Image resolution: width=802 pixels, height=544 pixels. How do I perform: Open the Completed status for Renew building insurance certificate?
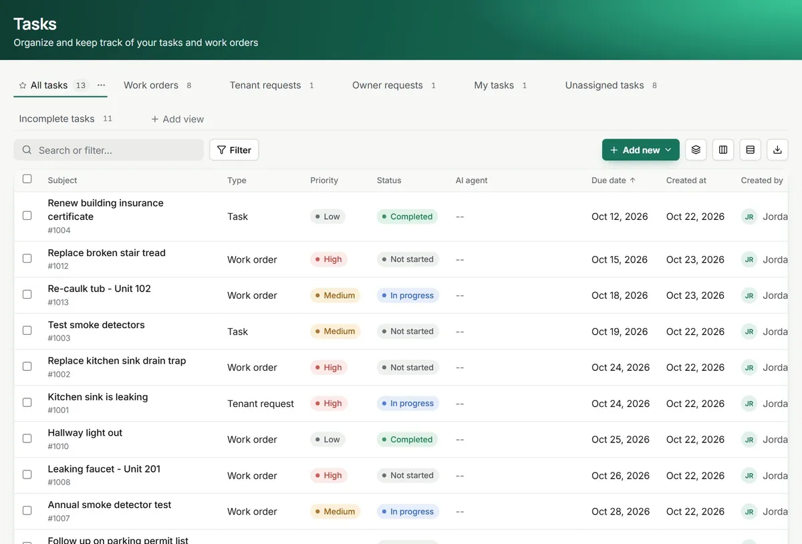click(x=407, y=217)
